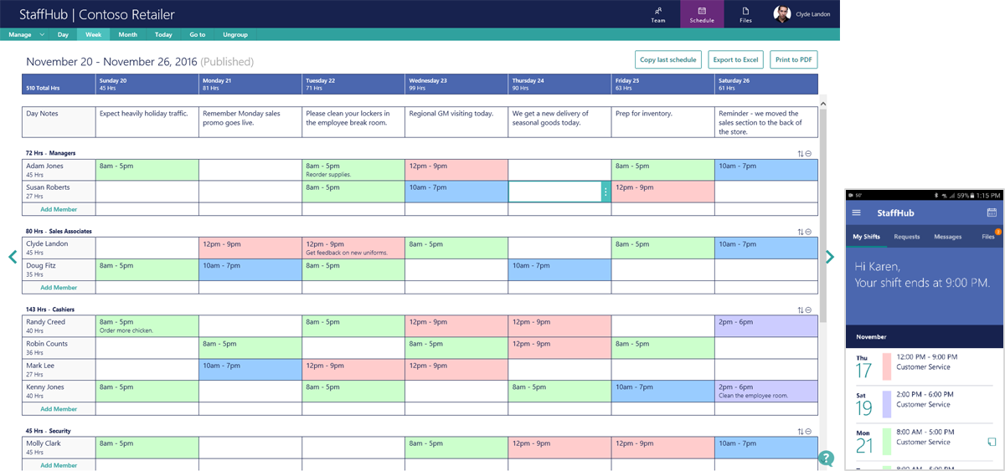Select the Saturday 26 column header
This screenshot has height=471, width=1005.
click(766, 84)
